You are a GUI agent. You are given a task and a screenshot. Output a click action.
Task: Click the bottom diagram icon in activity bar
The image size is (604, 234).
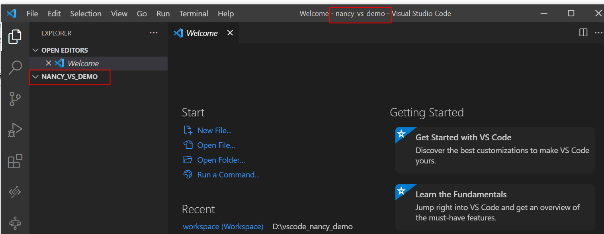(15, 223)
